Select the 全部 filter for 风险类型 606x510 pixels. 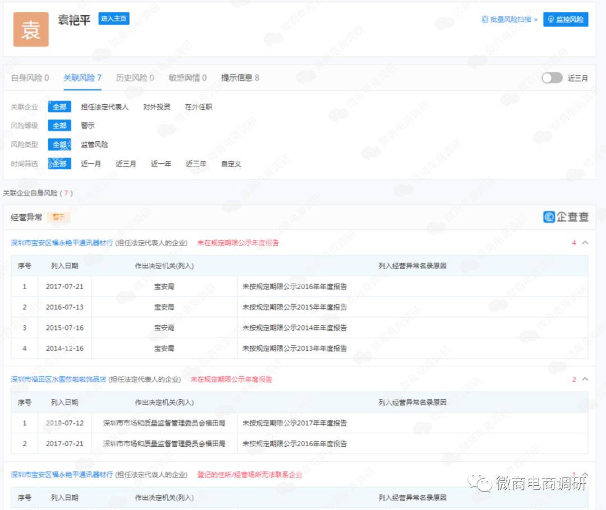59,144
